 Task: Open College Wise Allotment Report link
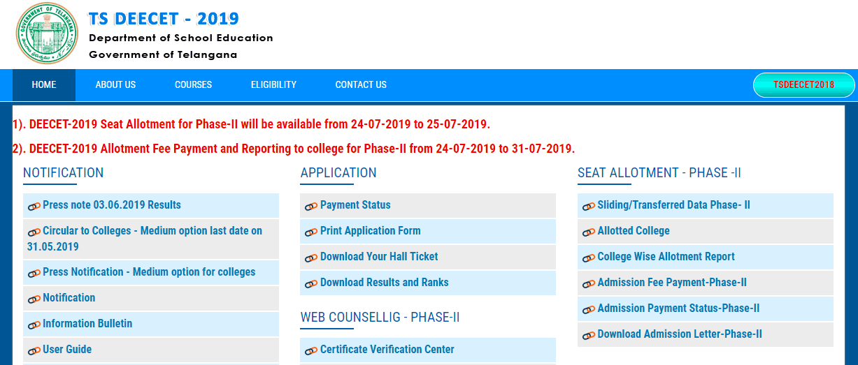[666, 257]
